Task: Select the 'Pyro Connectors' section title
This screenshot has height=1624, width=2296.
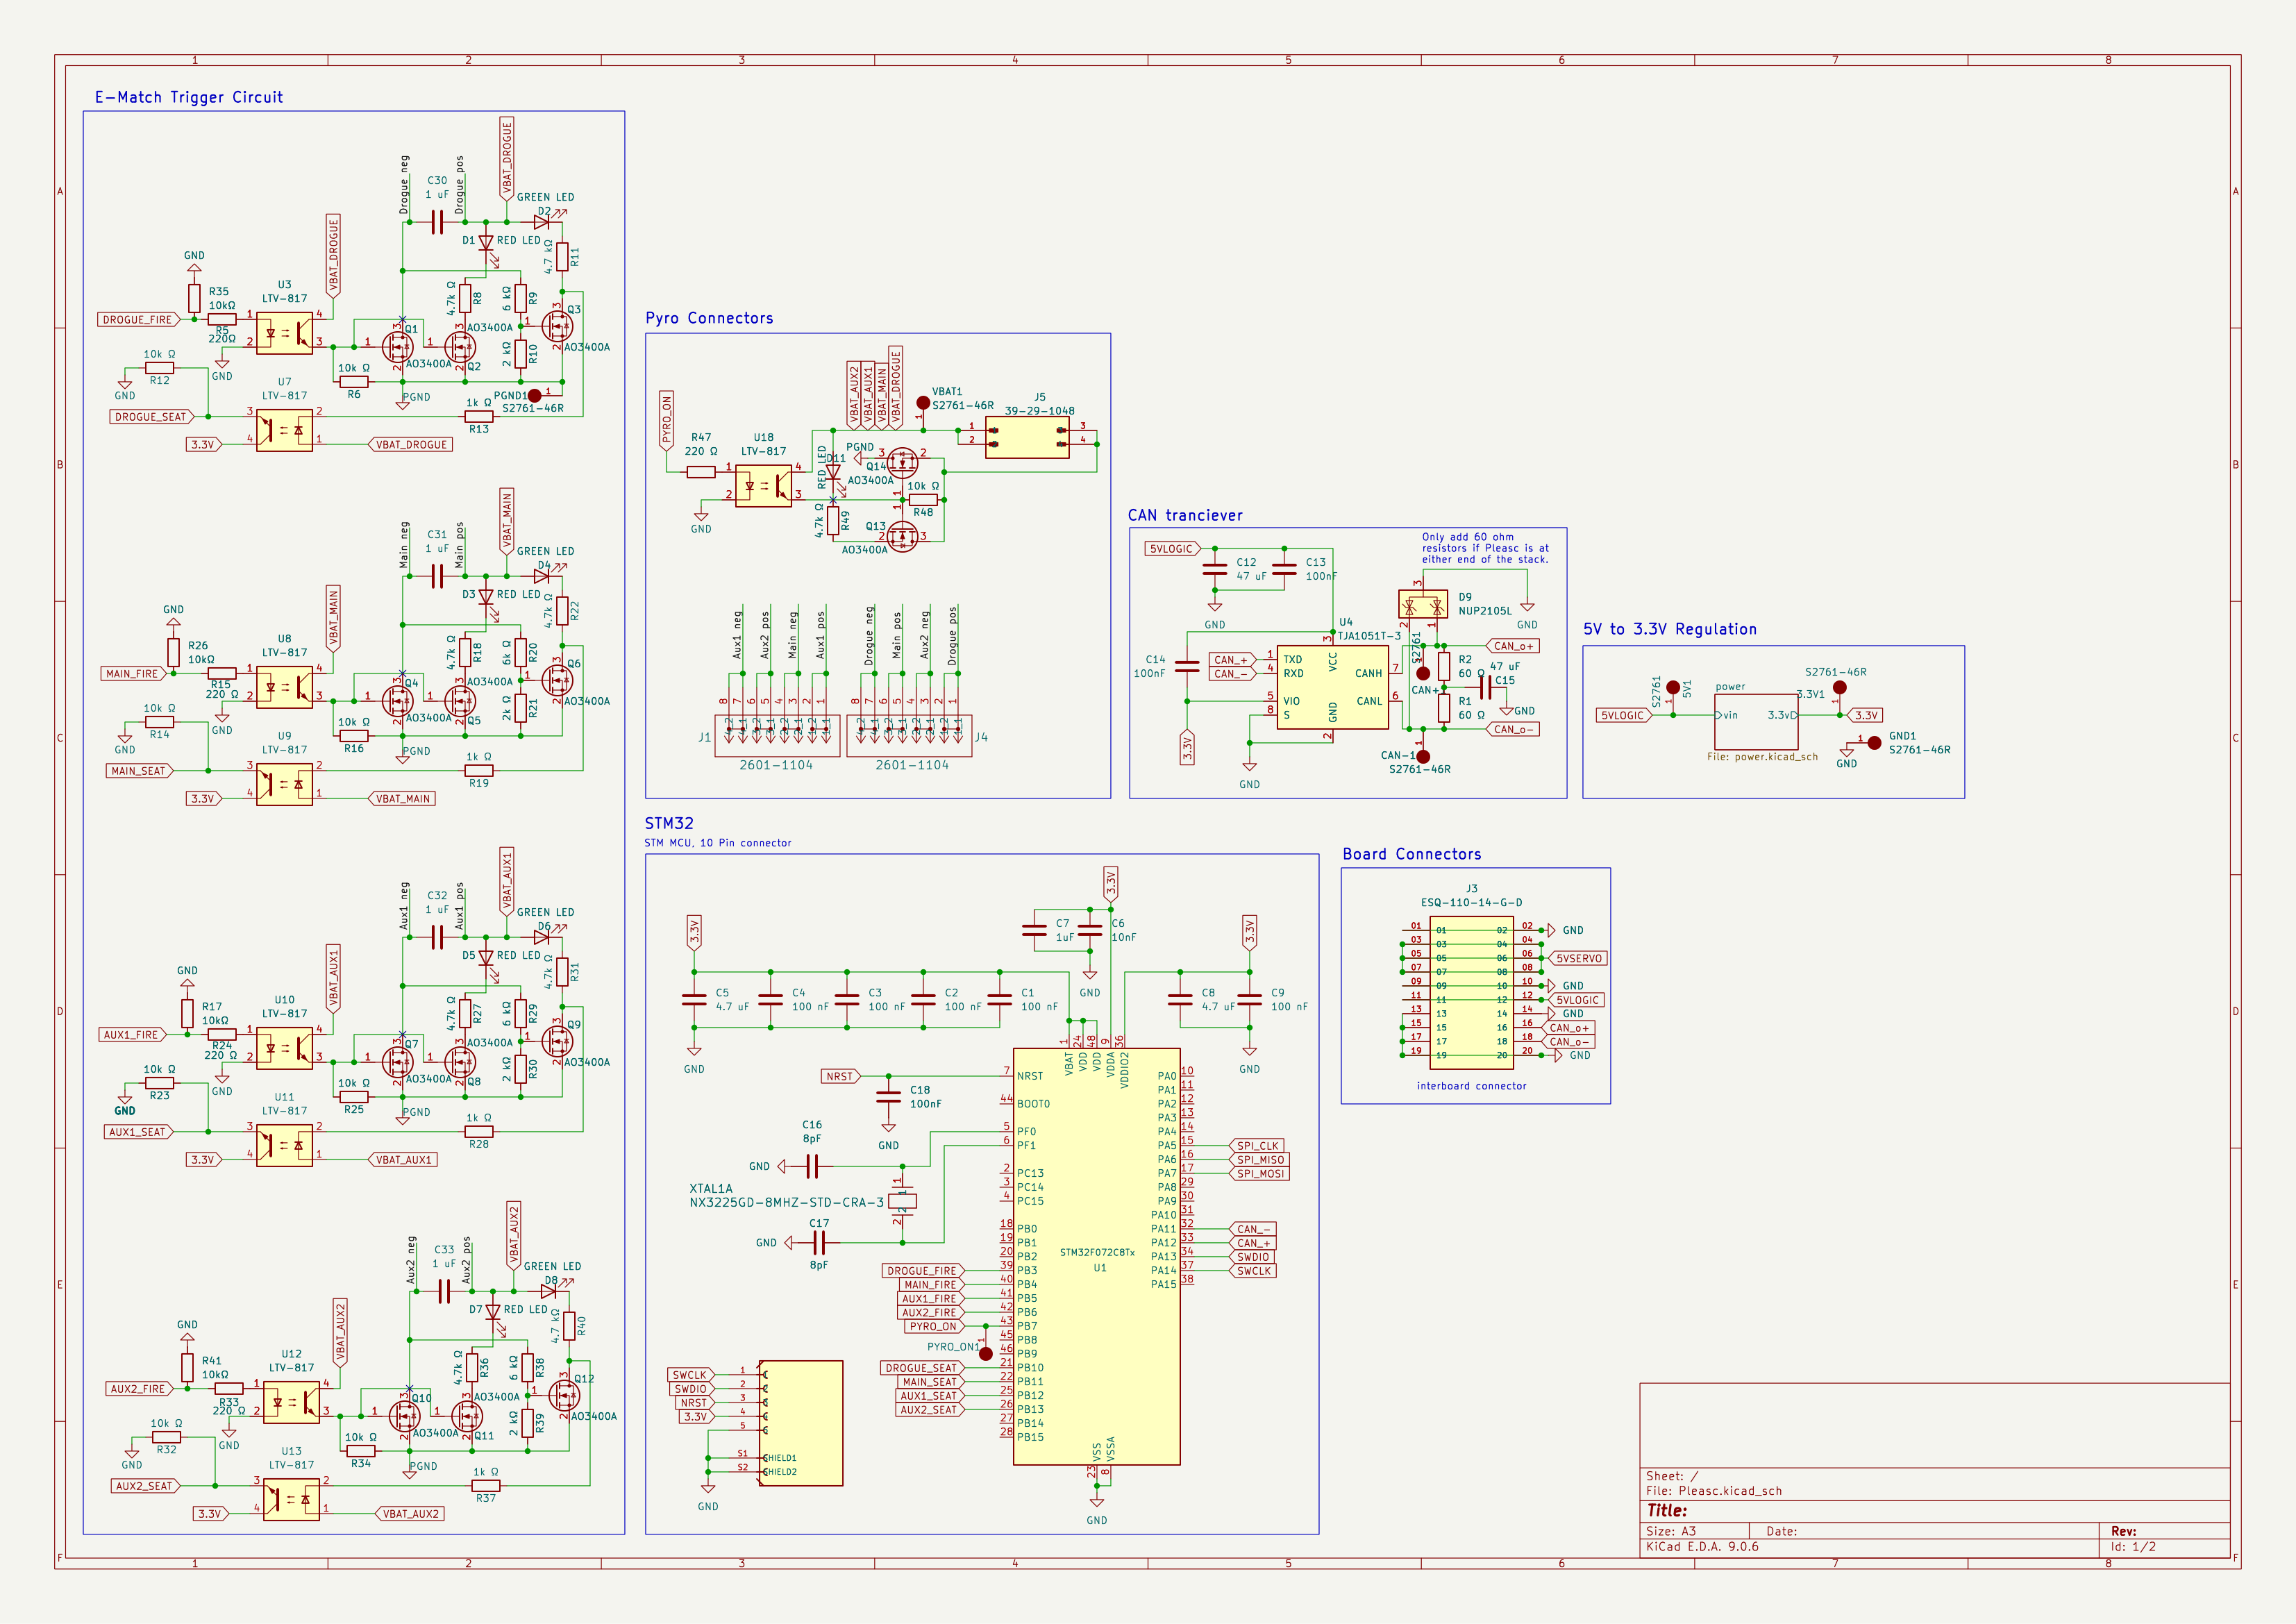Action: tap(709, 318)
